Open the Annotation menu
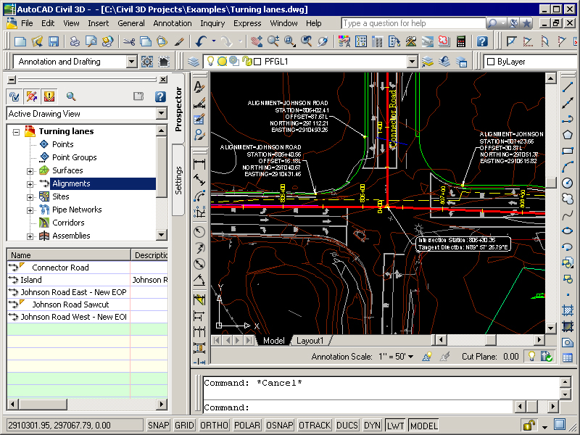Screen dimensions: 580x435 [x=173, y=23]
